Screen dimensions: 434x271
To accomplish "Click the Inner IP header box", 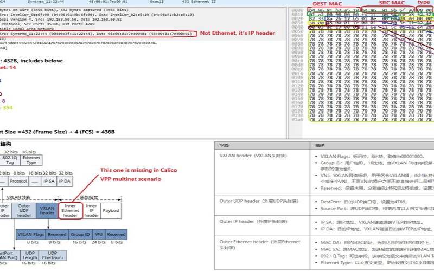I will point(92,210).
